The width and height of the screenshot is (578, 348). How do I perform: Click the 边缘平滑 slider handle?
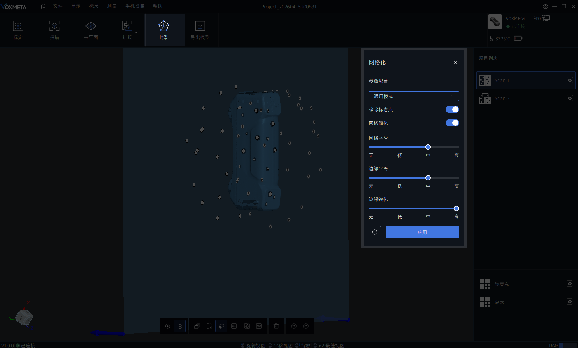tap(428, 178)
